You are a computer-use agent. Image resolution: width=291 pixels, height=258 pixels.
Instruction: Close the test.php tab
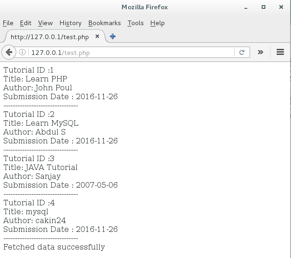pos(97,36)
